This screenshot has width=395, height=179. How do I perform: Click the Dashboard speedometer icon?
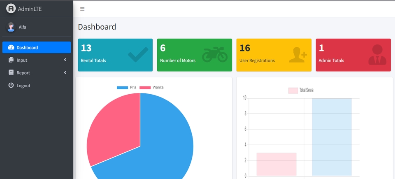coord(11,47)
